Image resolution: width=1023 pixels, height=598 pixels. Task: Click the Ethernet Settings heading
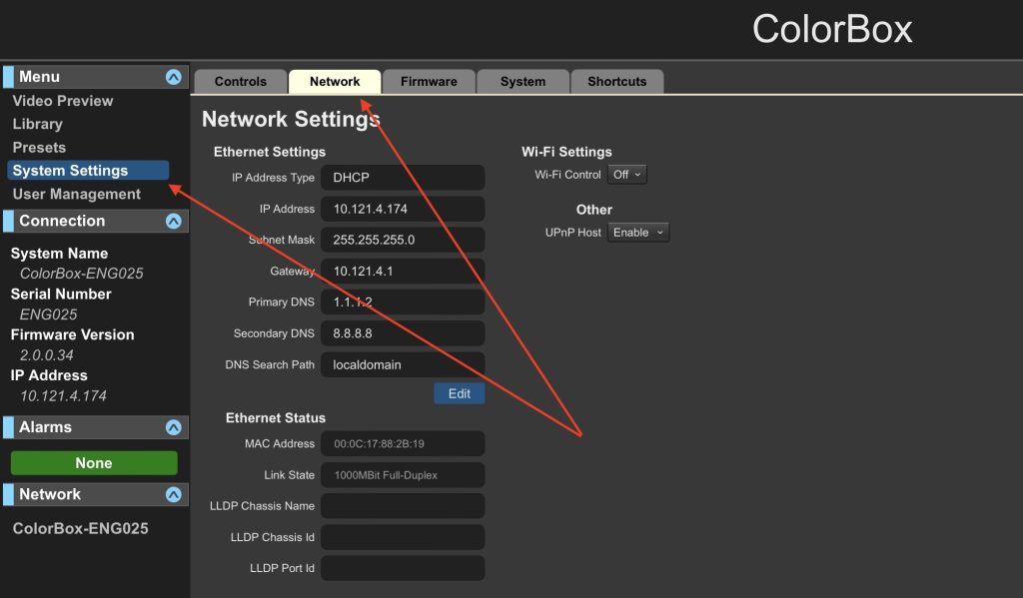point(270,152)
